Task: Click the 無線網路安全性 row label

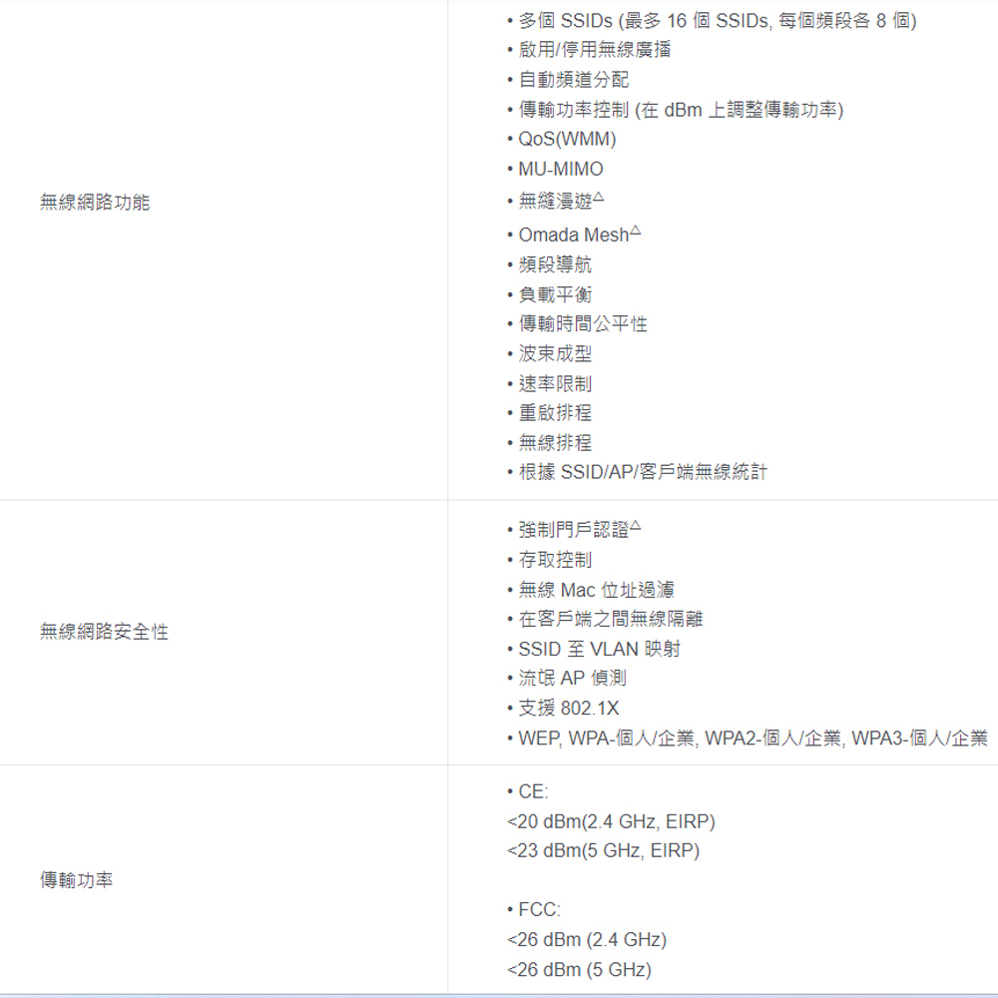Action: click(x=104, y=632)
